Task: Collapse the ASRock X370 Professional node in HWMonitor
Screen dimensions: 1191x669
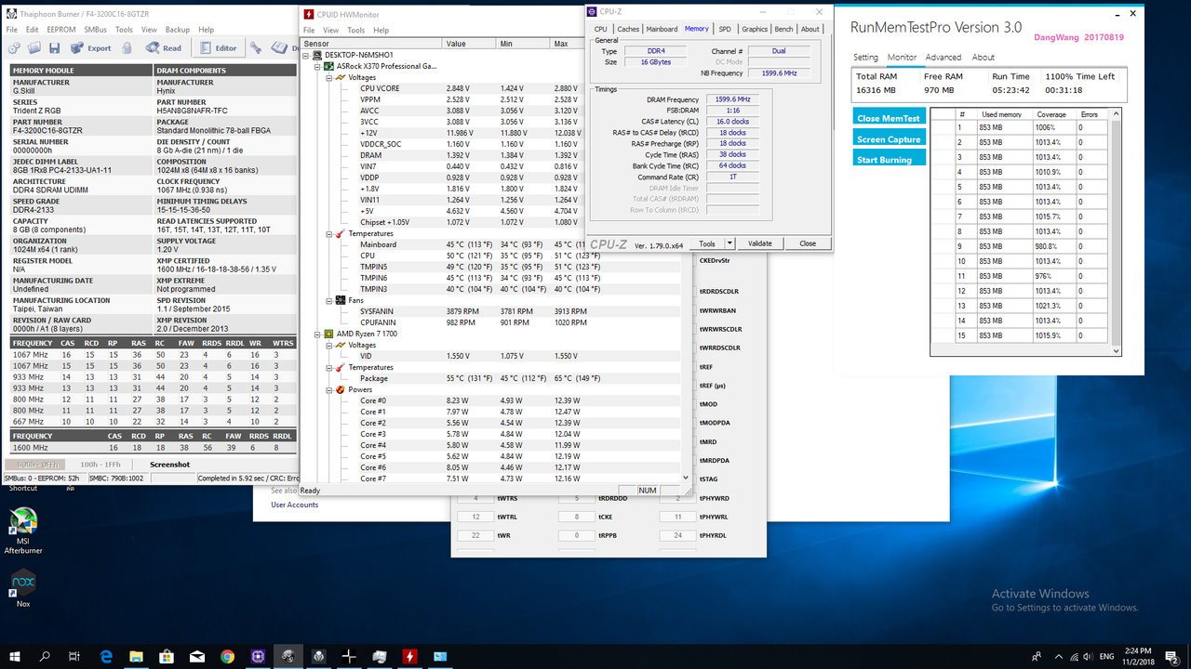Action: click(318, 67)
